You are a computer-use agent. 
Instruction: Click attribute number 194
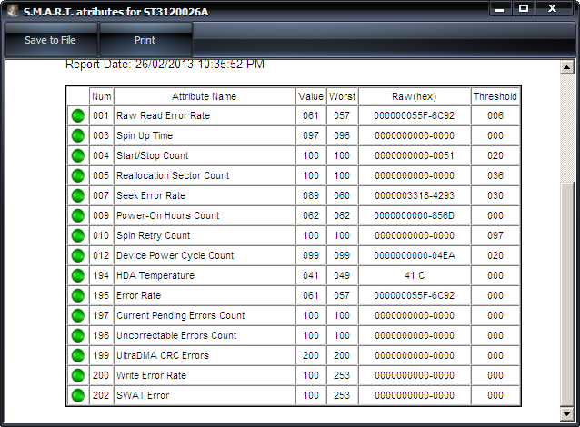pyautogui.click(x=101, y=275)
